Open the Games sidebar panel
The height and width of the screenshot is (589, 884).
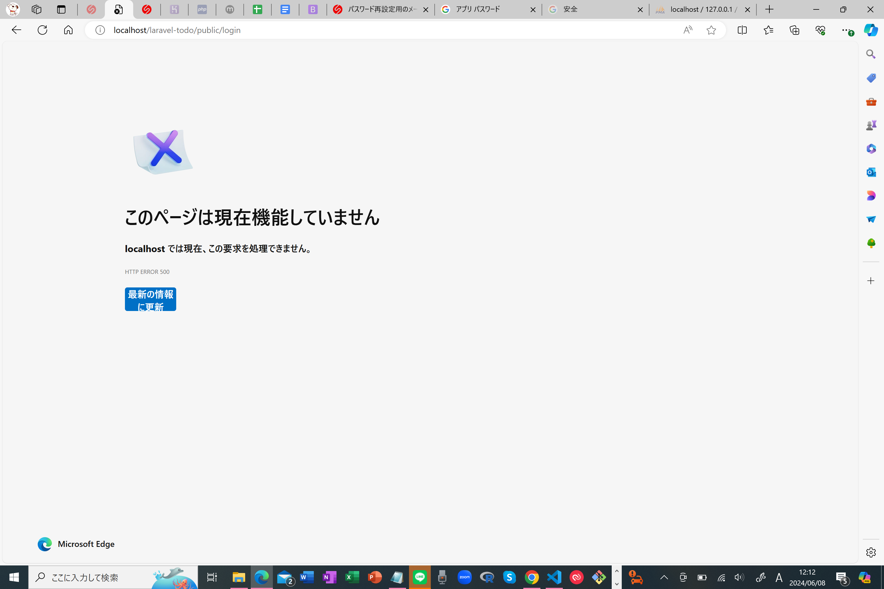tap(871, 125)
